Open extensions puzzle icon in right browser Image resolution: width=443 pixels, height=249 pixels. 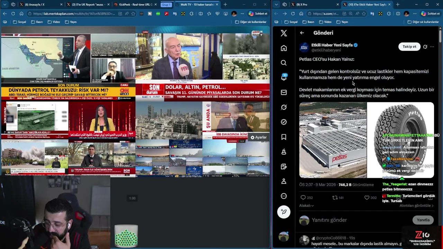(x=389, y=13)
